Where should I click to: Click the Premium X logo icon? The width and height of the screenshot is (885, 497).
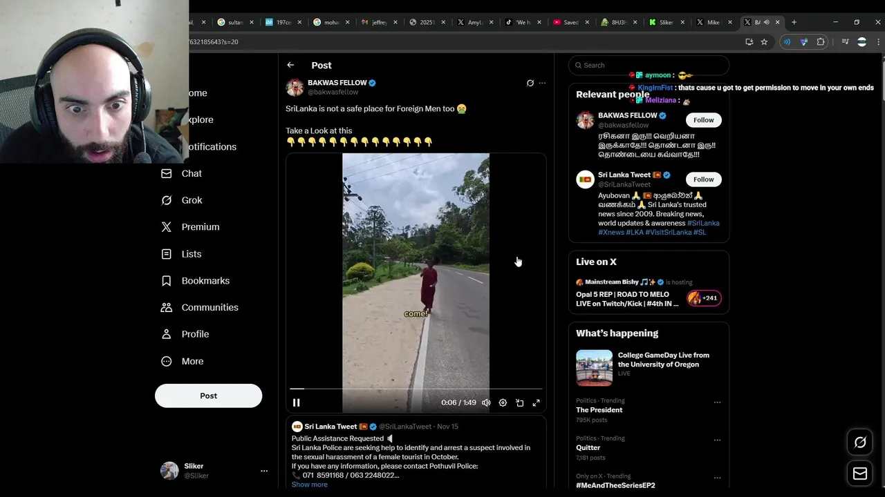tap(166, 227)
